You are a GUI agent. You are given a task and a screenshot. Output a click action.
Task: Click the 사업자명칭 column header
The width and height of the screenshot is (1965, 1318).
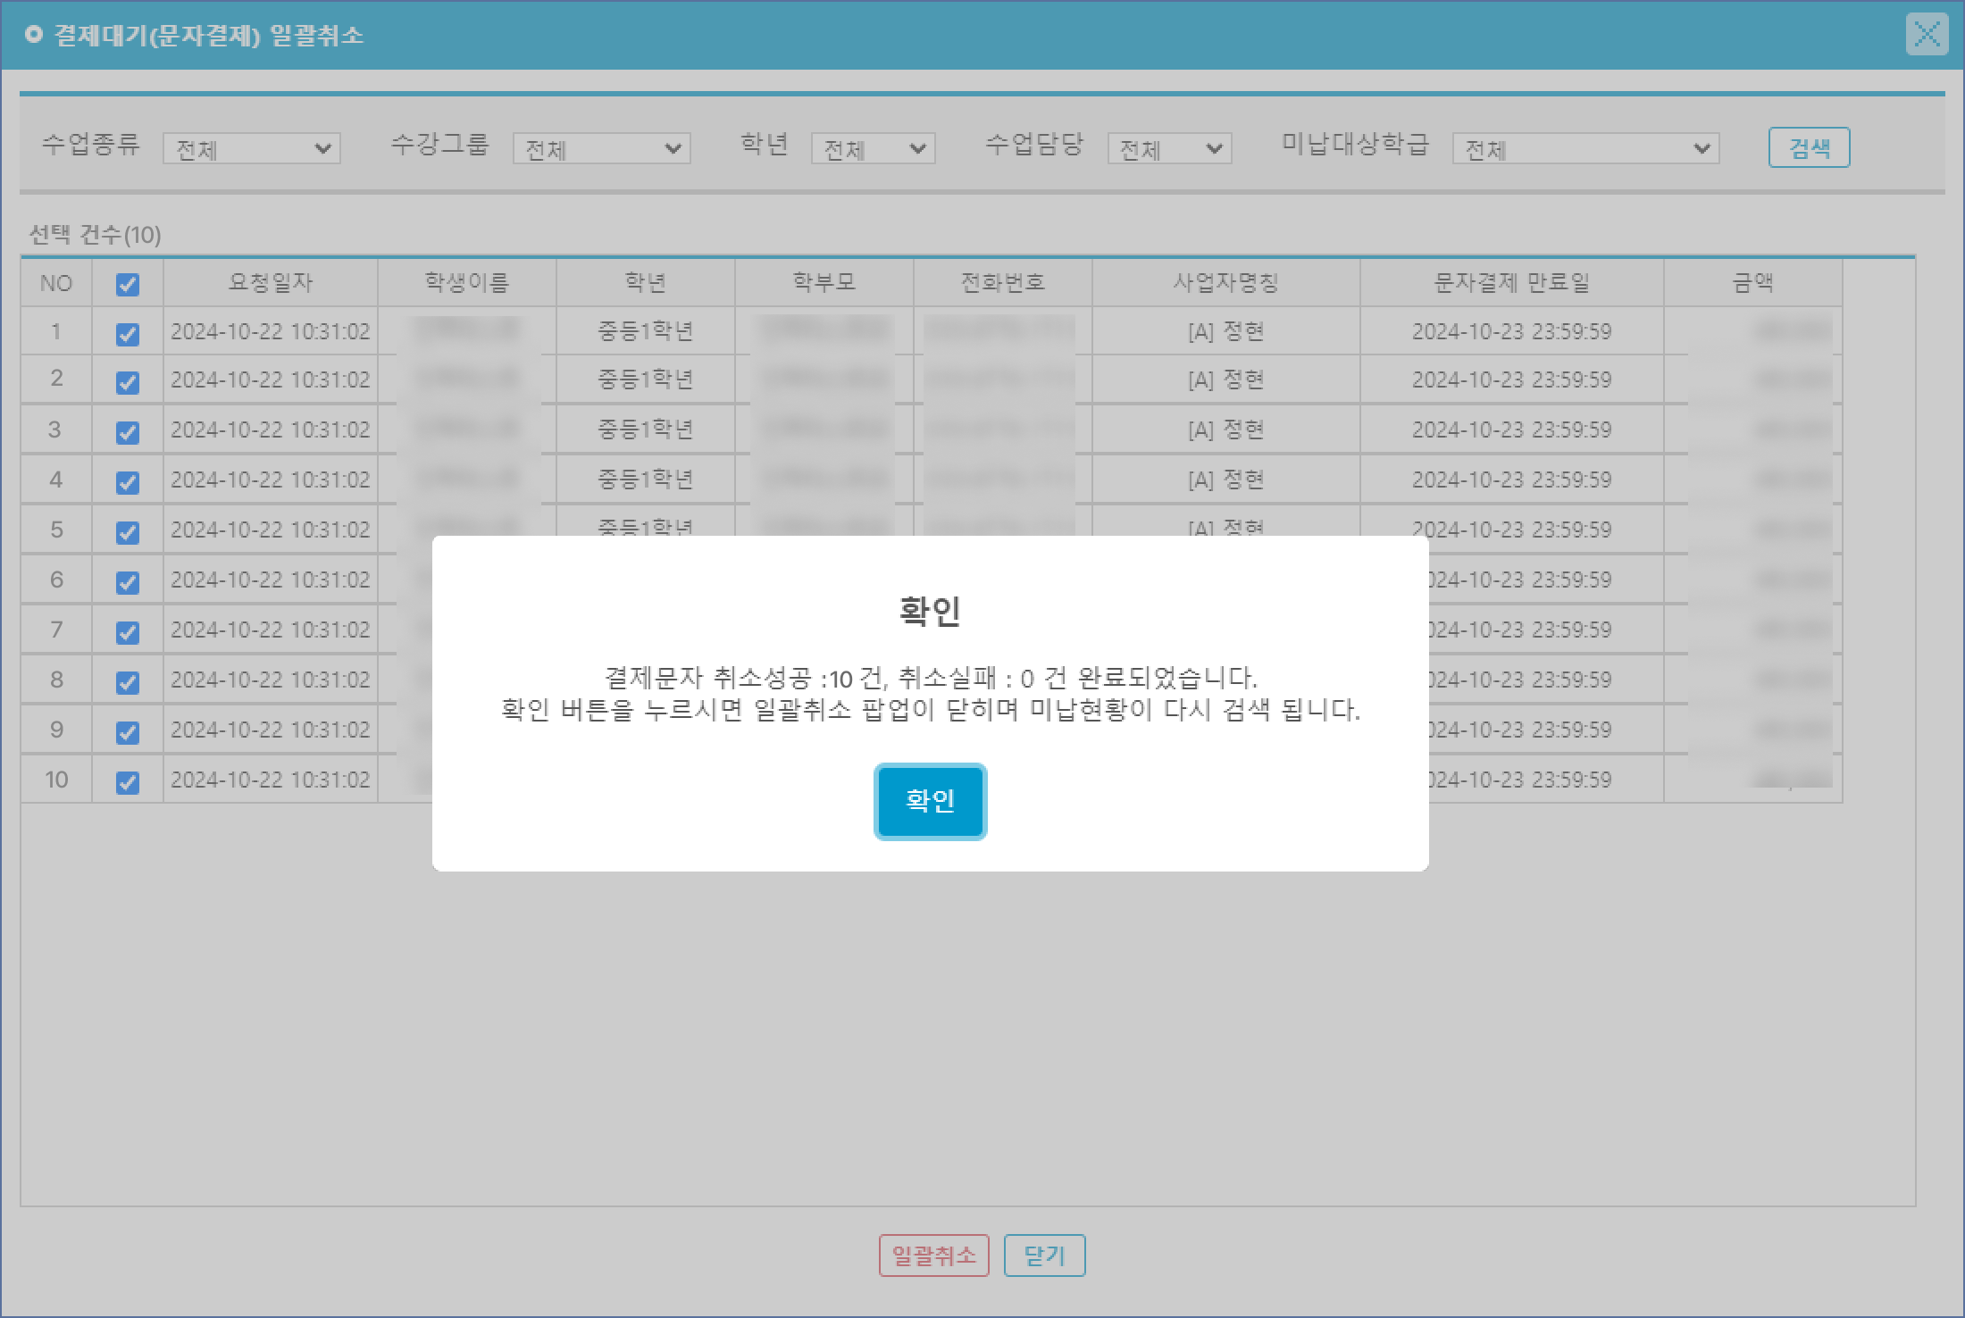(1225, 283)
